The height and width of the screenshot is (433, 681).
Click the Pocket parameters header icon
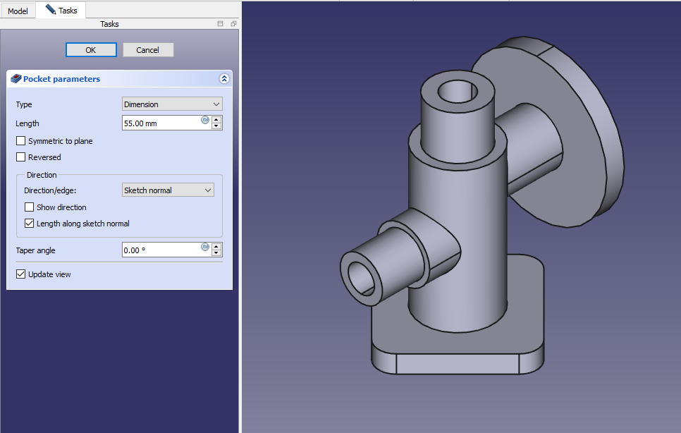point(17,79)
